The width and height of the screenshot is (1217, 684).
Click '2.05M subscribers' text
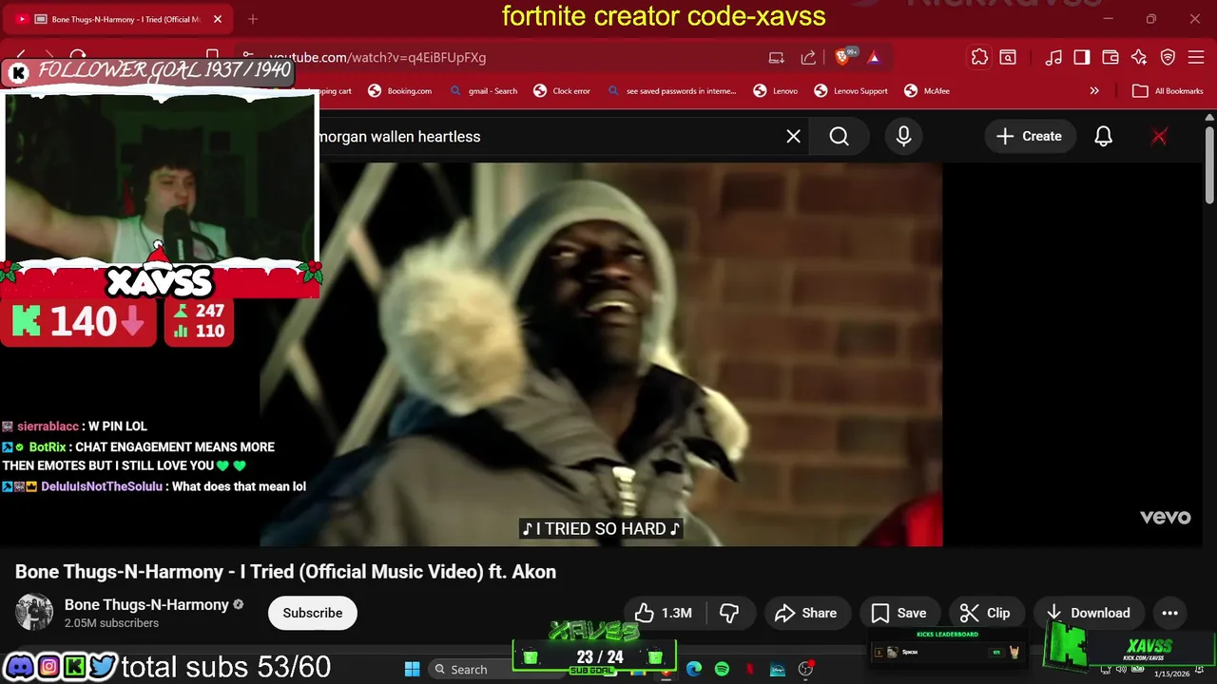(111, 623)
